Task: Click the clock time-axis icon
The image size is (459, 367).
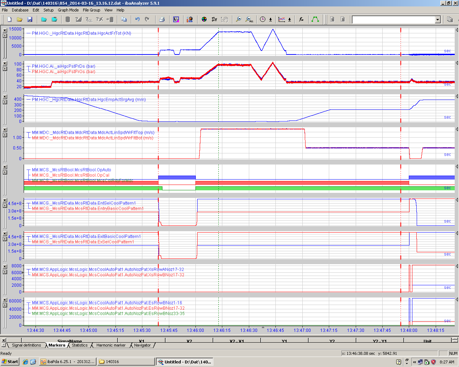Action: [263, 19]
